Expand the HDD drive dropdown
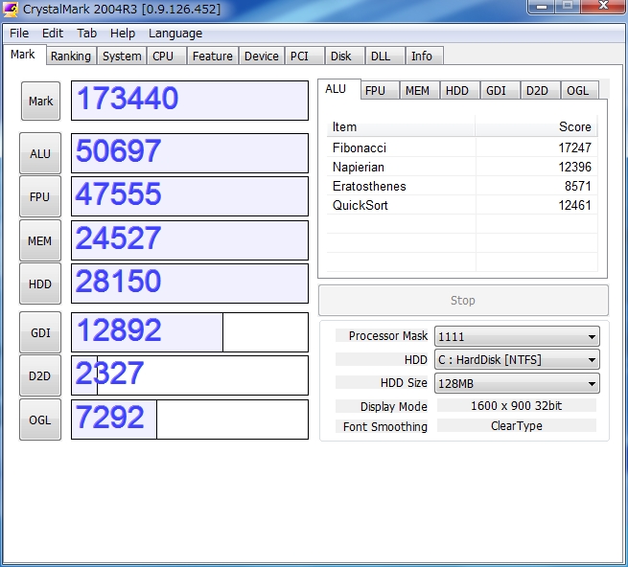628x567 pixels. (x=517, y=360)
